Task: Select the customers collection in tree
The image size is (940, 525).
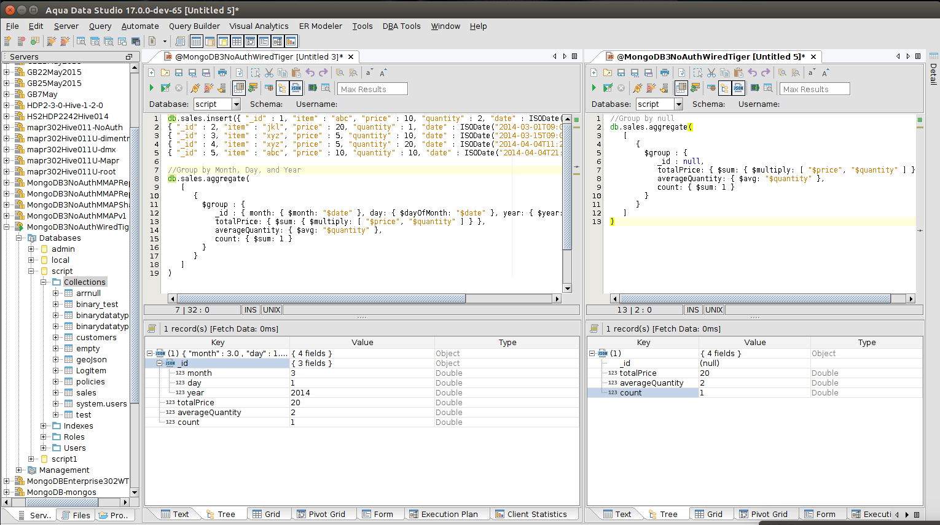Action: tap(96, 338)
